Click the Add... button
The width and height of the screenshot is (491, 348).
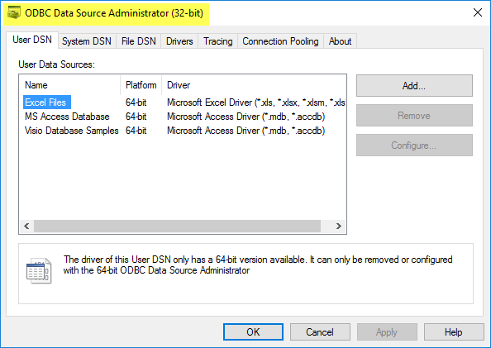point(414,85)
